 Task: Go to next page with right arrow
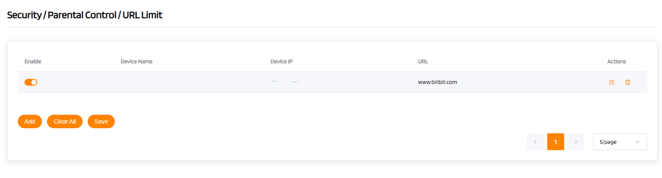click(576, 142)
